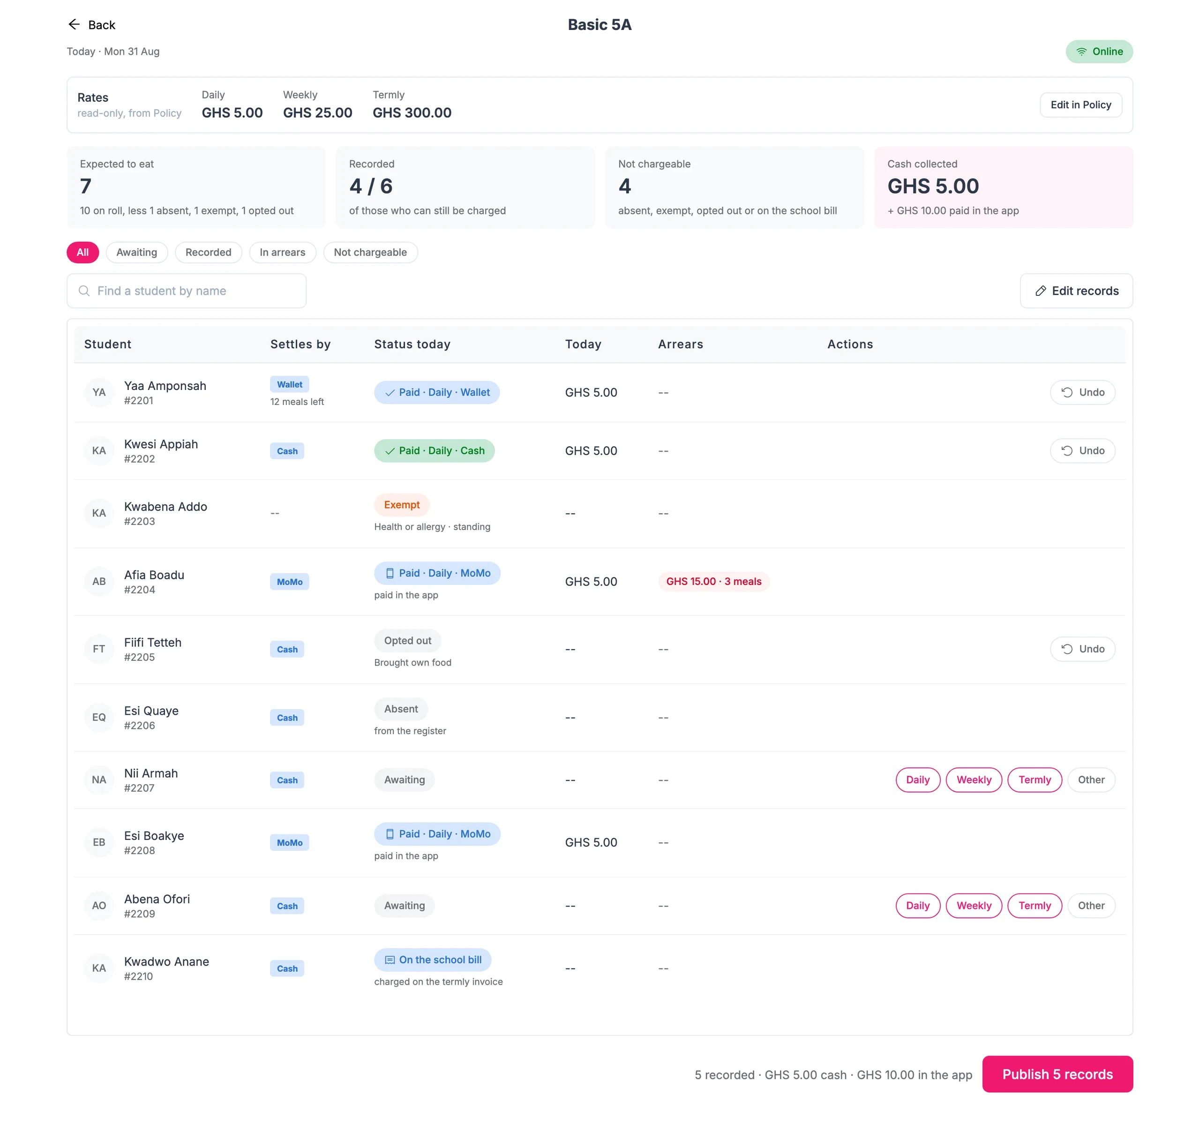Publish 5 records
Viewport: 1200px width, 1139px height.
(x=1057, y=1074)
